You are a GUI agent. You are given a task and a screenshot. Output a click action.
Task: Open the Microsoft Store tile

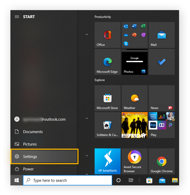107,98
